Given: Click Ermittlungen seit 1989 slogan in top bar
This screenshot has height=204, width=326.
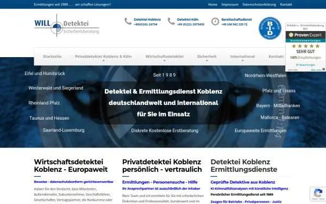Looking at the screenshot, I should (x=72, y=4).
